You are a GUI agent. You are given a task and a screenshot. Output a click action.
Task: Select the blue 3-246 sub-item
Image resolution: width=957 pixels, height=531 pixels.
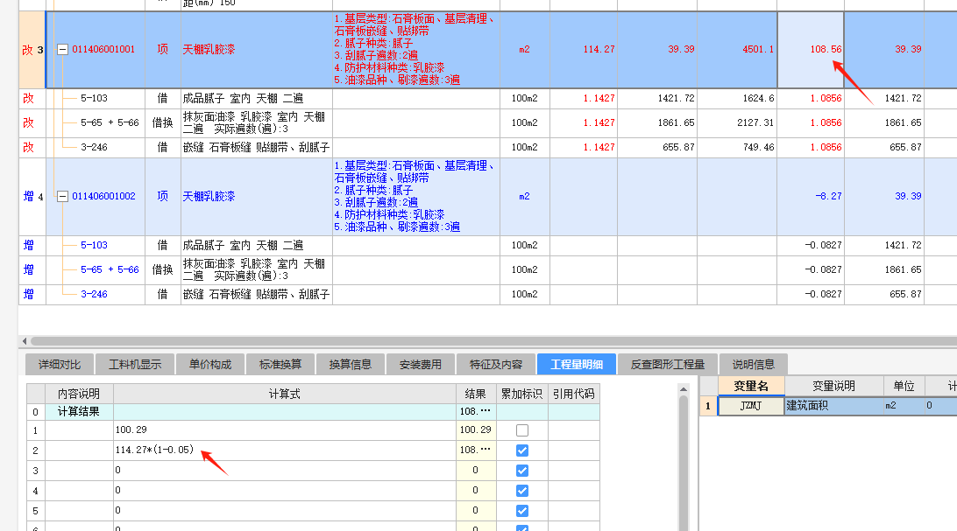[x=94, y=294]
